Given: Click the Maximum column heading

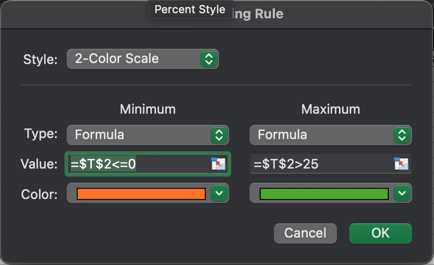Looking at the screenshot, I should [330, 109].
